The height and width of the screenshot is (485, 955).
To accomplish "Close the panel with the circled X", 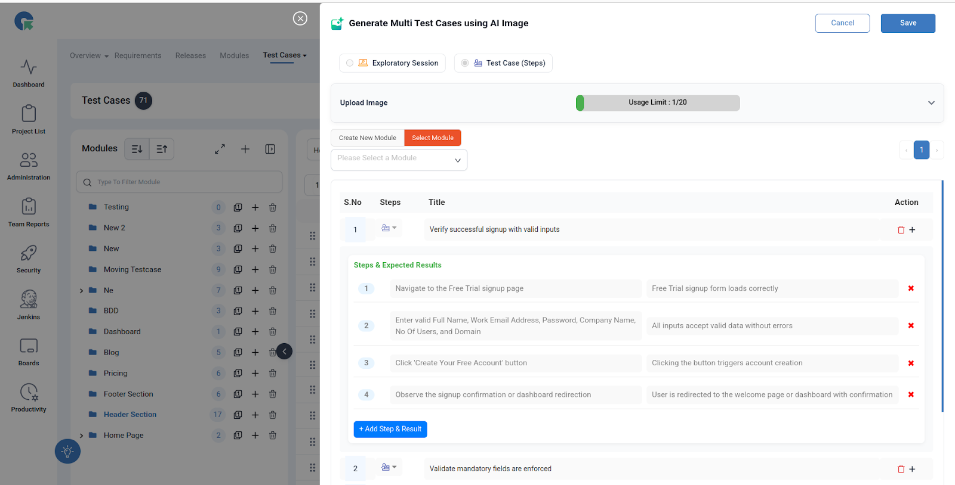I will tap(300, 18).
